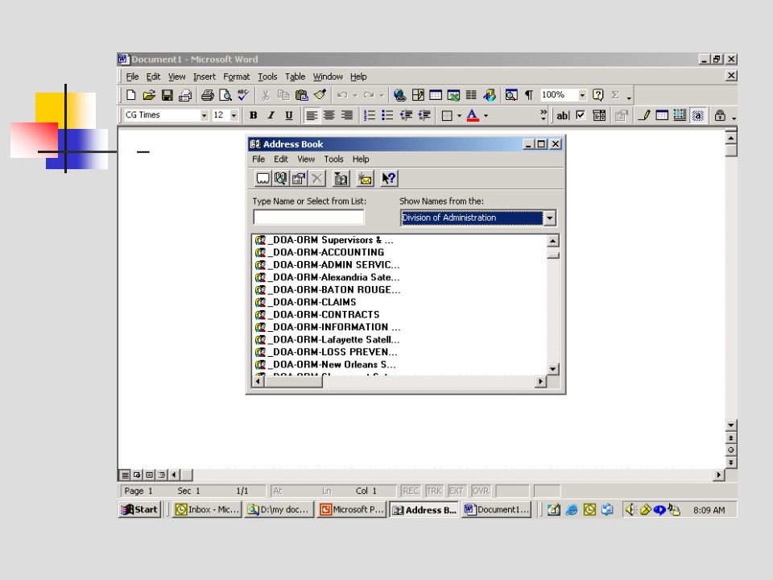The height and width of the screenshot is (580, 773).
Task: Click New Blank Document icon in Word toolbar
Action: point(130,95)
